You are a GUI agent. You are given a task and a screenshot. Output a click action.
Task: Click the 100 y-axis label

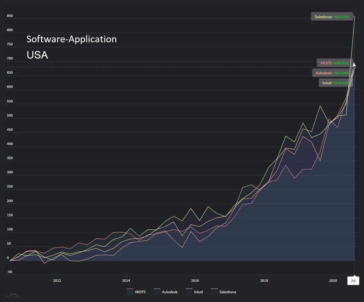10,229
